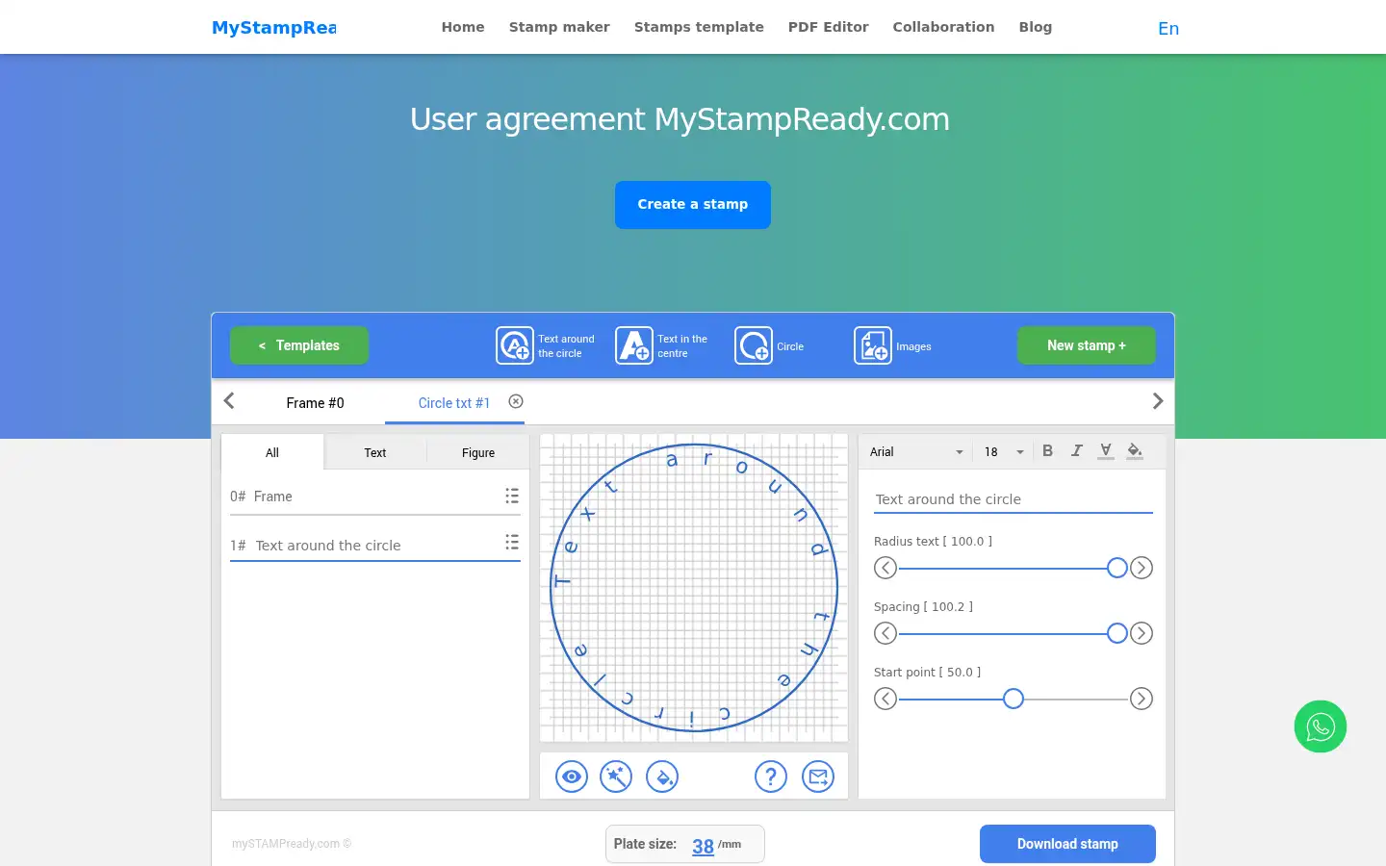Switch to the Circle txt #1 tab

click(x=454, y=402)
